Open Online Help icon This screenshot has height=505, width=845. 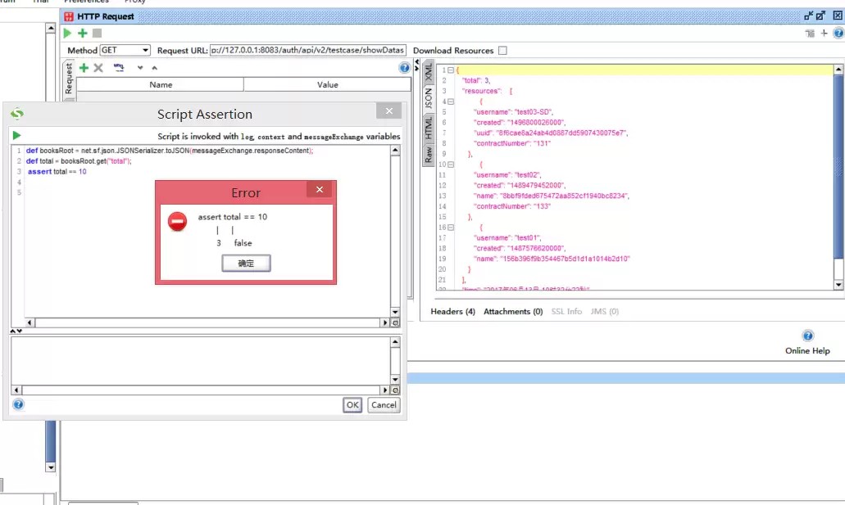[x=807, y=336]
